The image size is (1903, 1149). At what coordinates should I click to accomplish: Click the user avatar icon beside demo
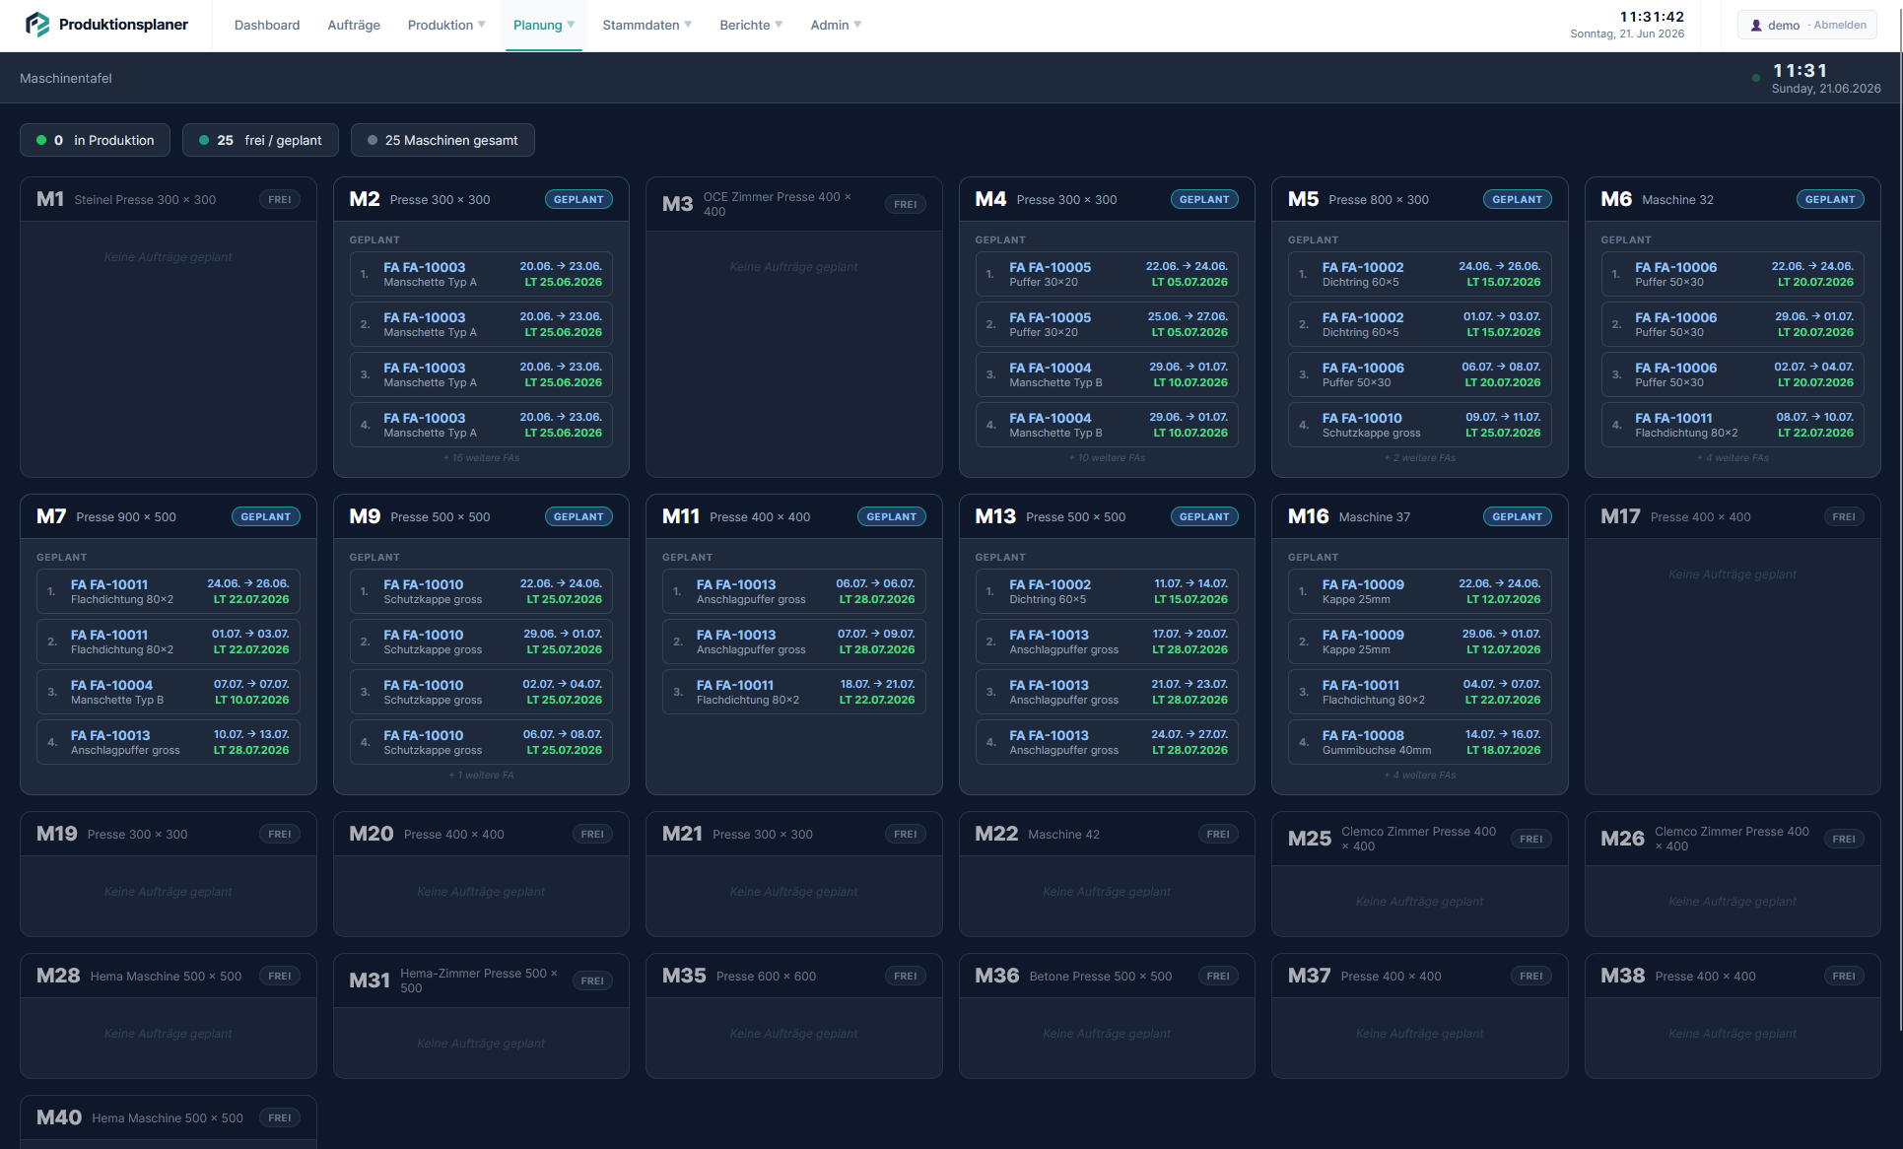coord(1756,26)
